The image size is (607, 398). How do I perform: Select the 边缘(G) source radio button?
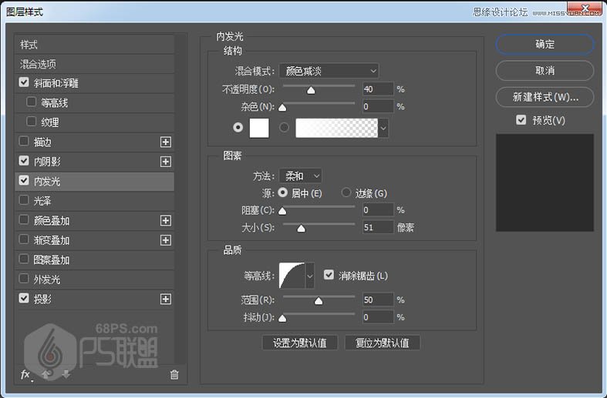pyautogui.click(x=346, y=192)
